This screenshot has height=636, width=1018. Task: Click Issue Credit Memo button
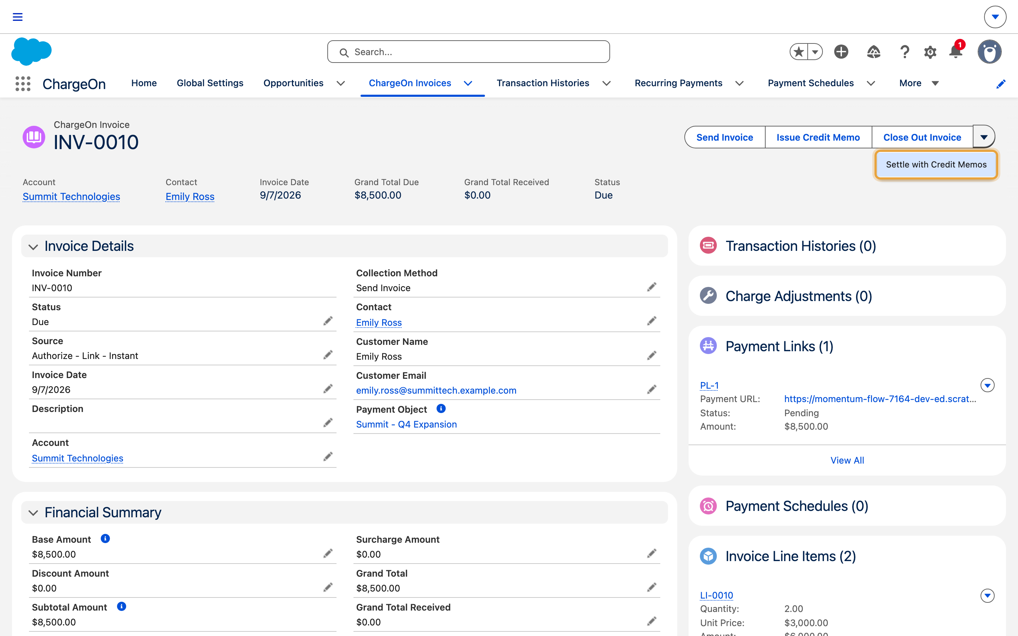point(818,137)
